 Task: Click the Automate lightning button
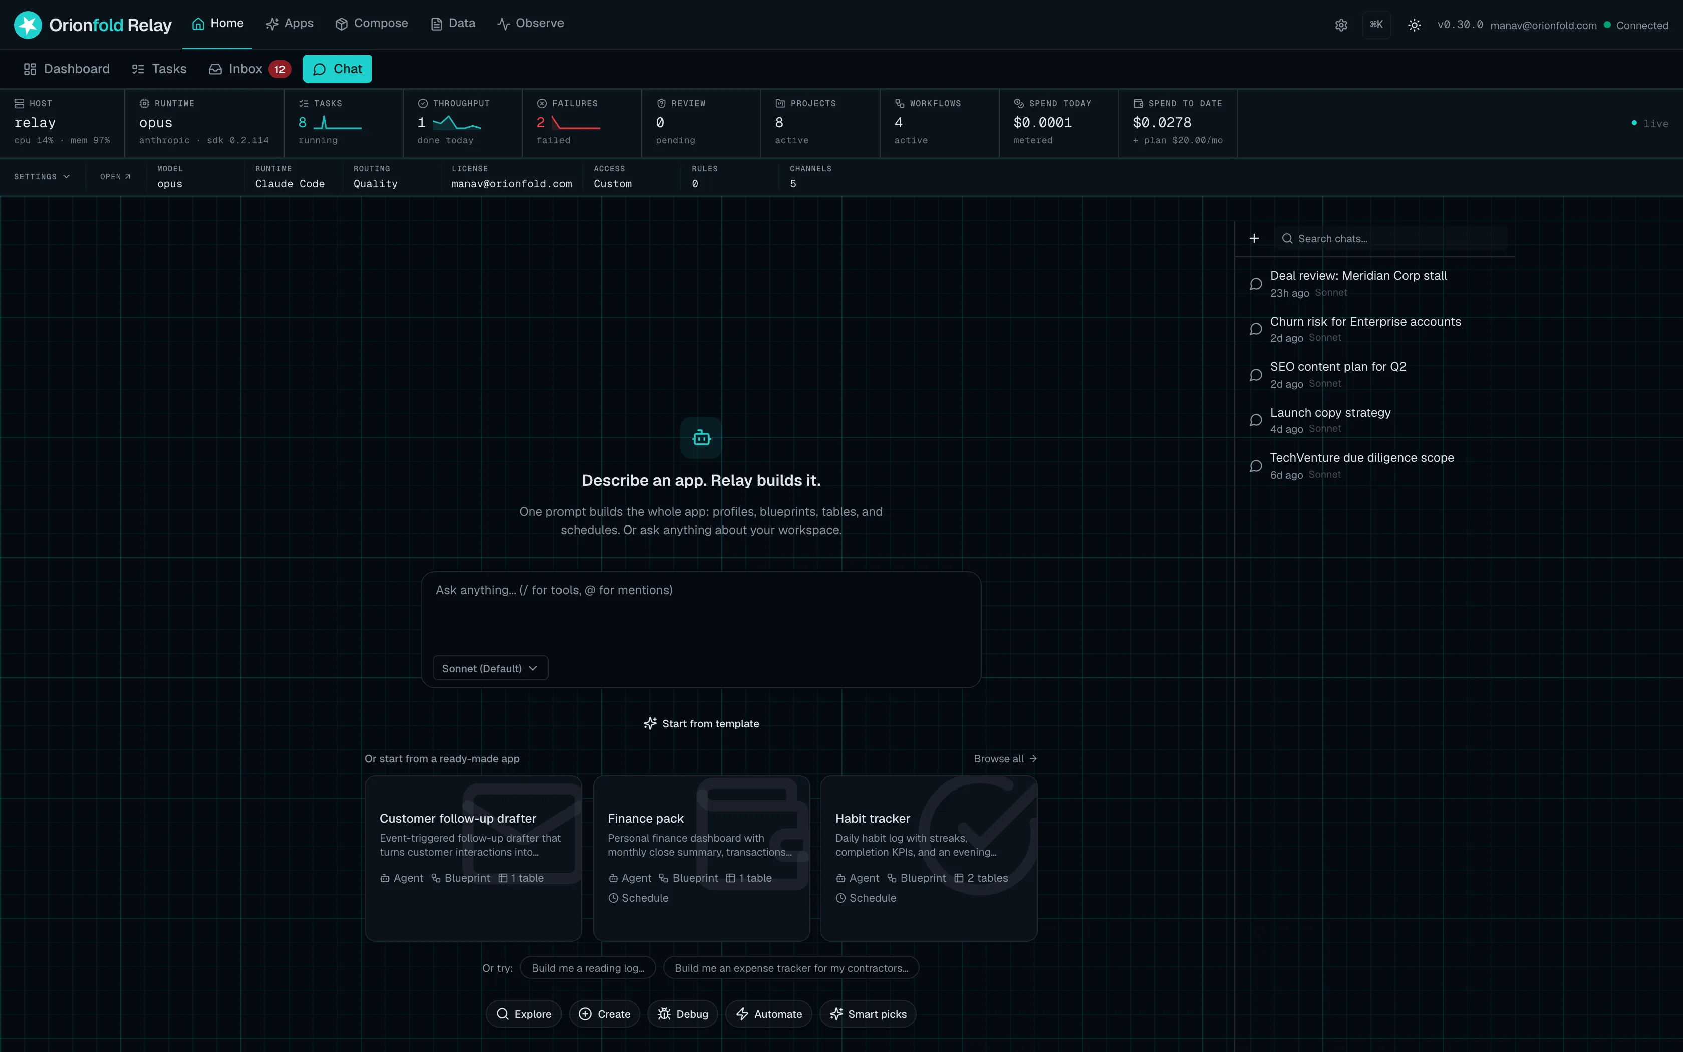coord(768,1014)
